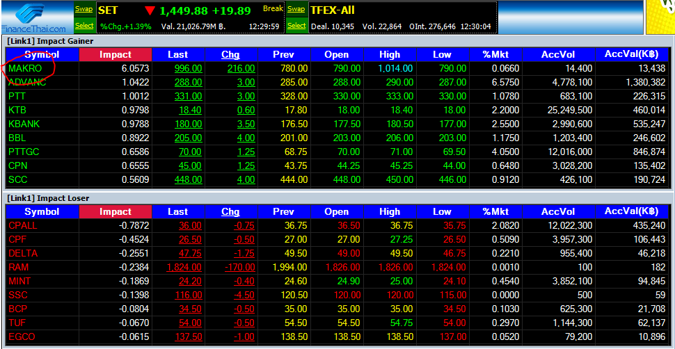The height and width of the screenshot is (349, 675).
Task: Open CPALL last price 36.00 link
Action: [190, 225]
